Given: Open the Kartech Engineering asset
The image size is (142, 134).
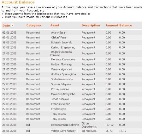Looking at the screenshot, I should click(63, 47).
